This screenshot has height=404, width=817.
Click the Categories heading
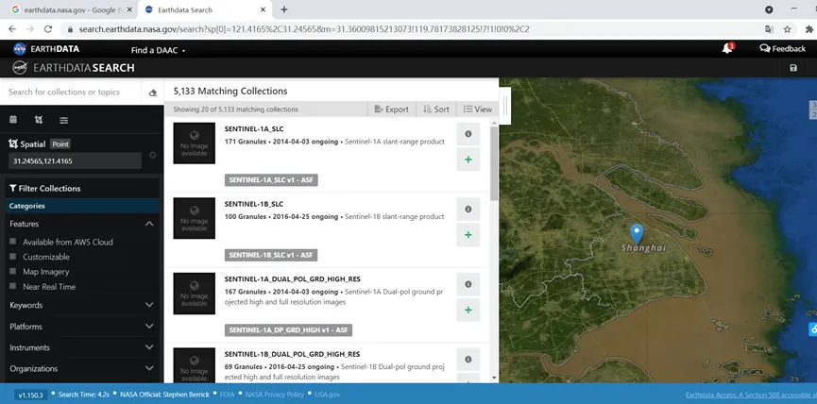27,206
